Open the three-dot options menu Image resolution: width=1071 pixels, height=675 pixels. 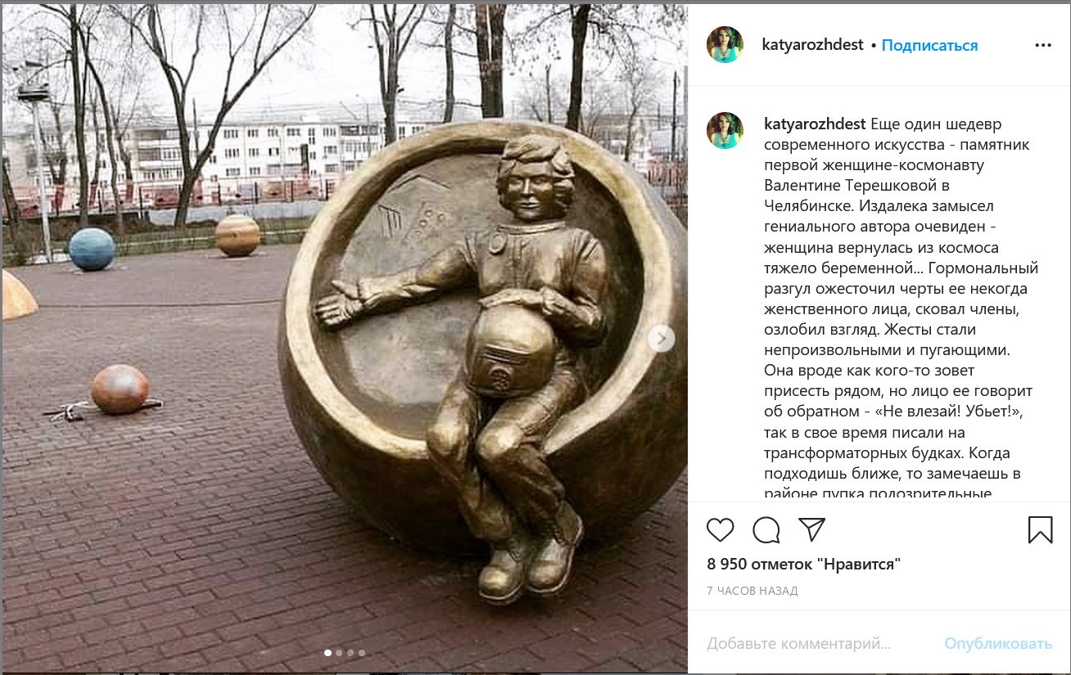1043,45
